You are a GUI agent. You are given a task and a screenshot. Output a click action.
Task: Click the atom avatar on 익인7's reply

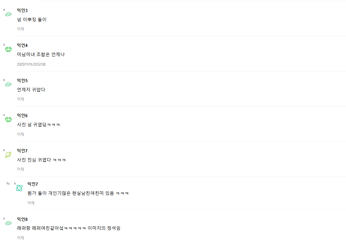19,188
